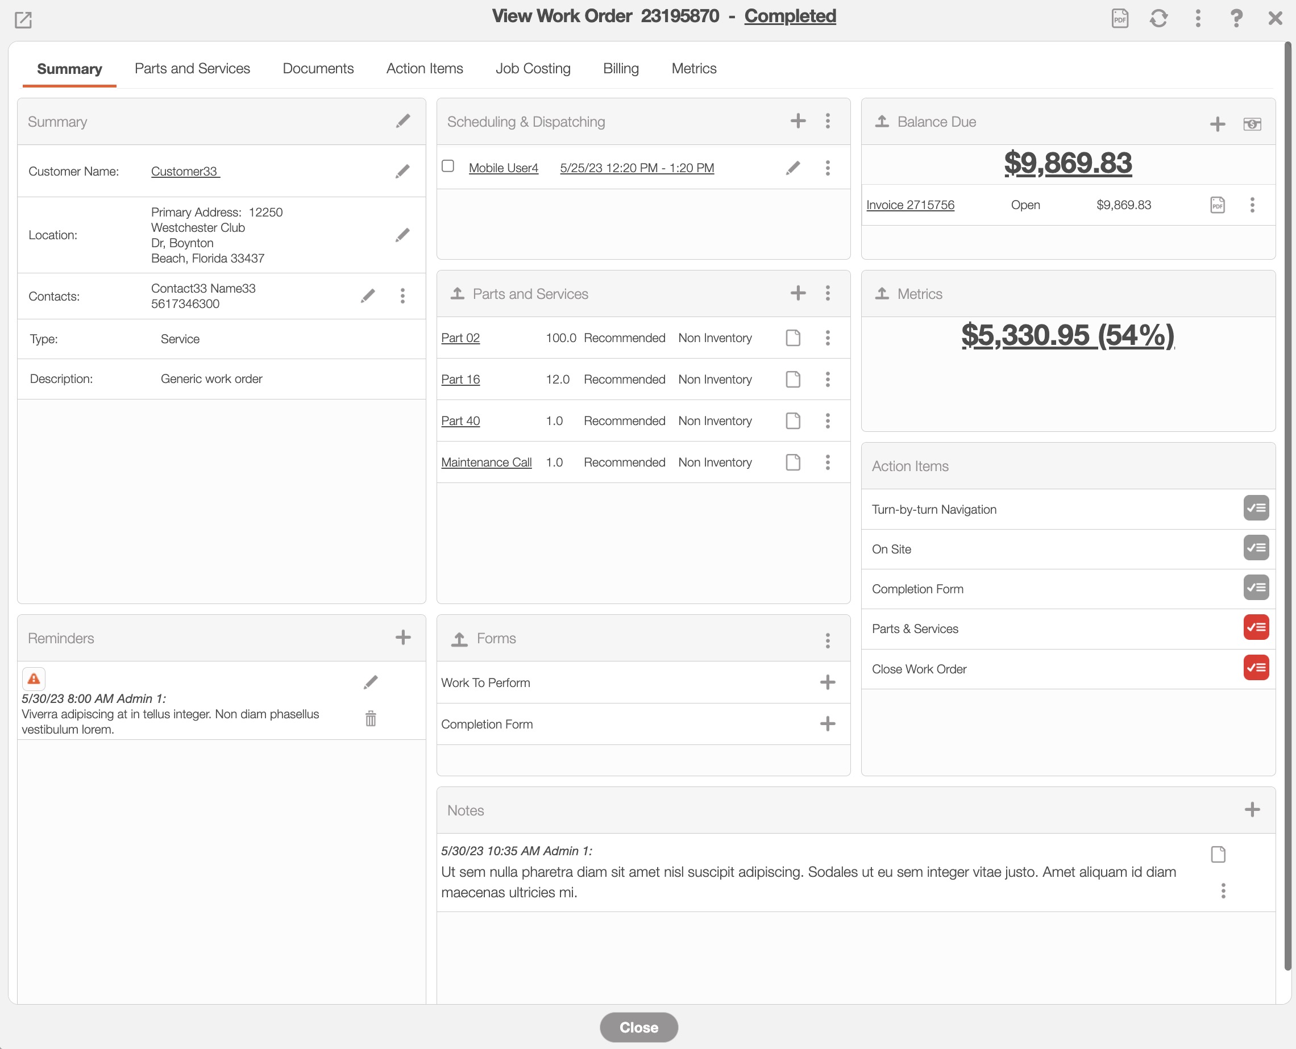Open the Billing tab
Image resolution: width=1296 pixels, height=1049 pixels.
click(620, 68)
